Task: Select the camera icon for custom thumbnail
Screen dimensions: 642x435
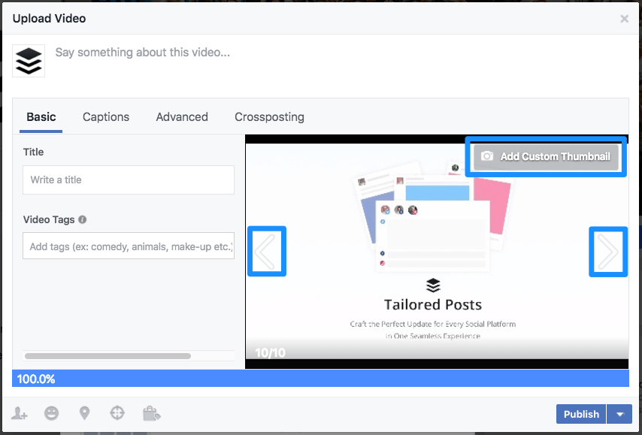Action: tap(488, 156)
